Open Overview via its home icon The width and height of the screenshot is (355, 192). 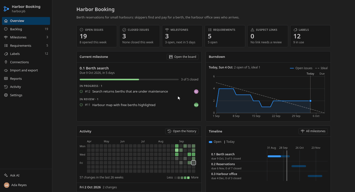coord(6,21)
